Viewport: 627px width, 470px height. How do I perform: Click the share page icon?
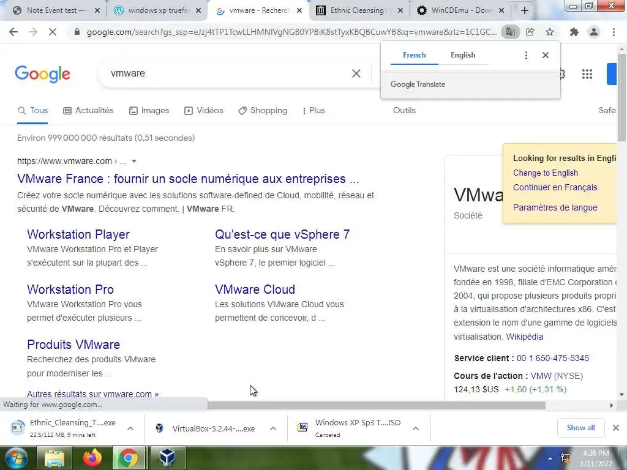click(x=530, y=32)
